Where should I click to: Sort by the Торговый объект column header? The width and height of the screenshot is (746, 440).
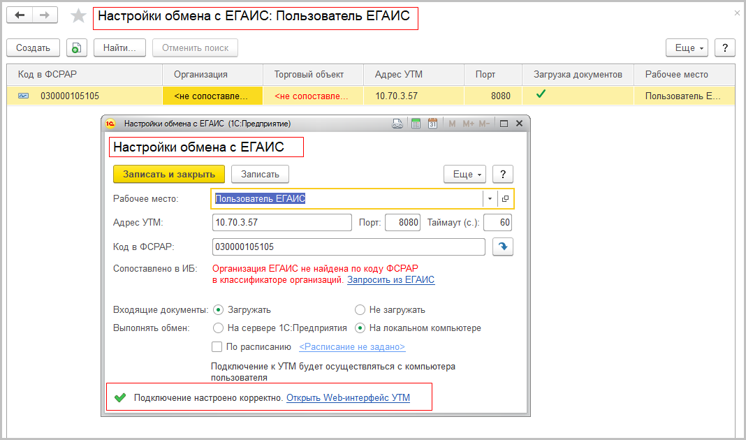coord(313,75)
